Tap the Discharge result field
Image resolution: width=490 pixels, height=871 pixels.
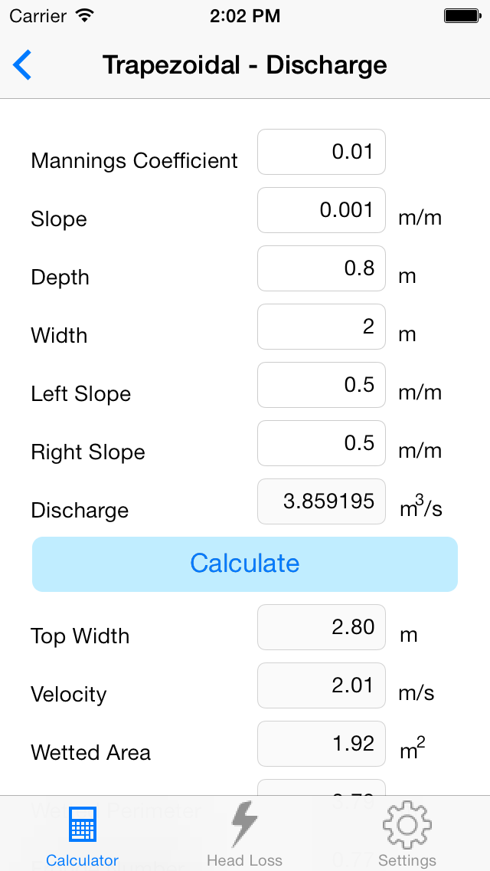322,501
